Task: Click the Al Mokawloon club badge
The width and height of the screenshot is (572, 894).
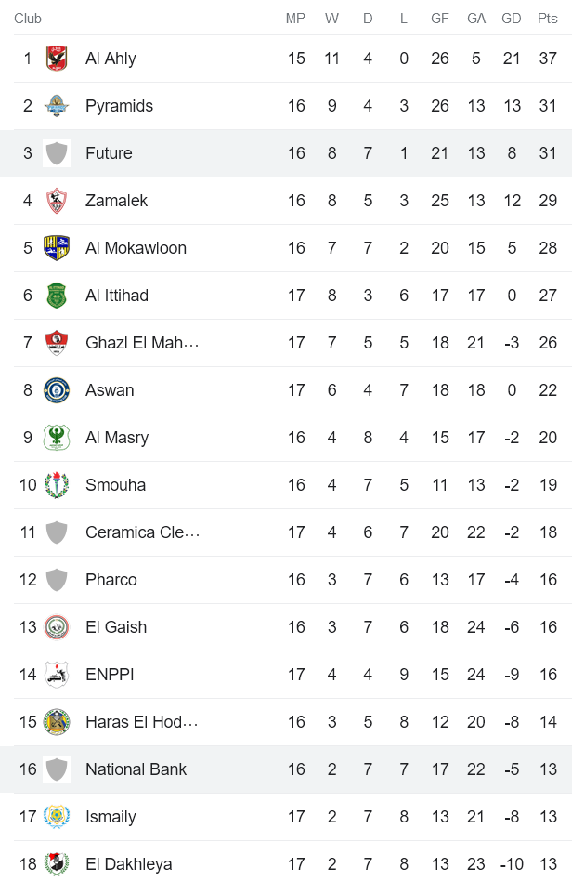Action: (x=57, y=248)
